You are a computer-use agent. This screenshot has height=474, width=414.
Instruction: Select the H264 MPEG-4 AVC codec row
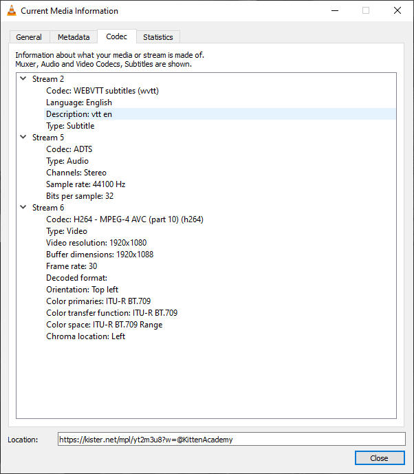click(124, 219)
